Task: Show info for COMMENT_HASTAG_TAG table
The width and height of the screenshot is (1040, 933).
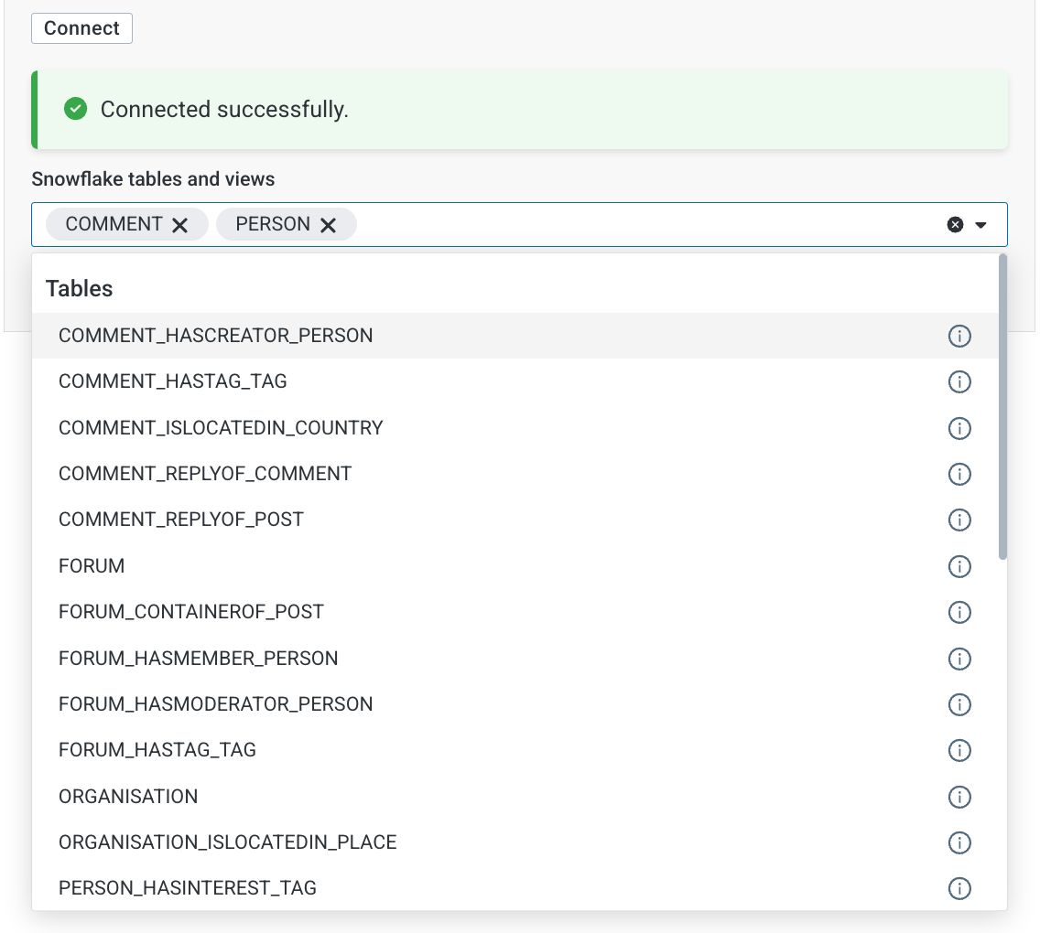Action: point(959,382)
